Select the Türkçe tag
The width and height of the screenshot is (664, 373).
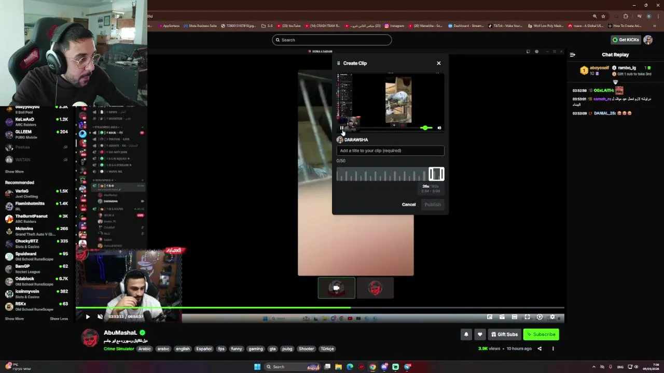coord(327,349)
